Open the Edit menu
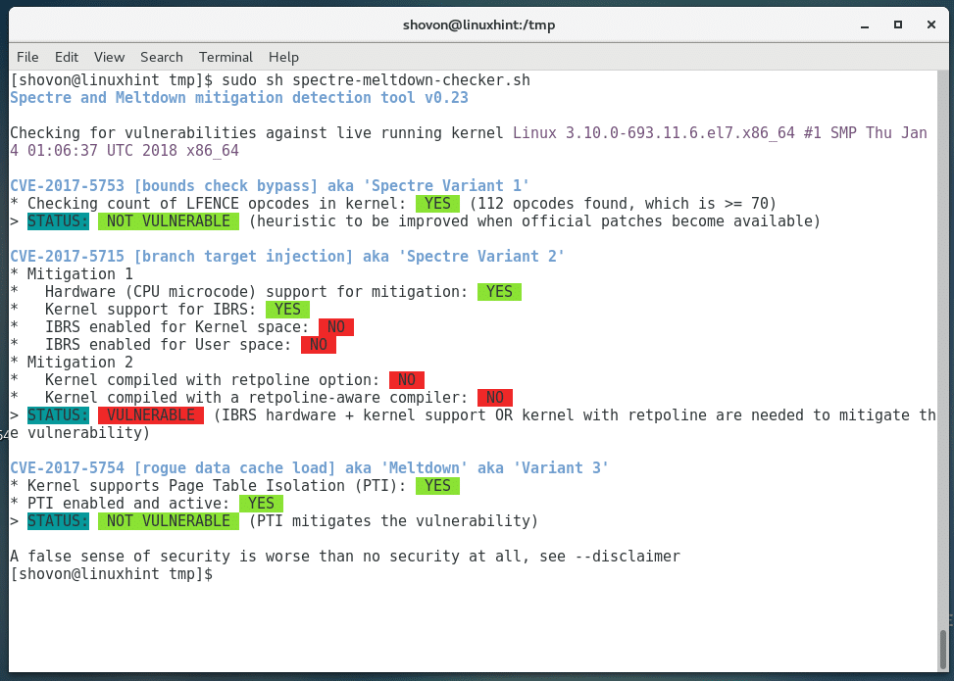 coord(67,57)
